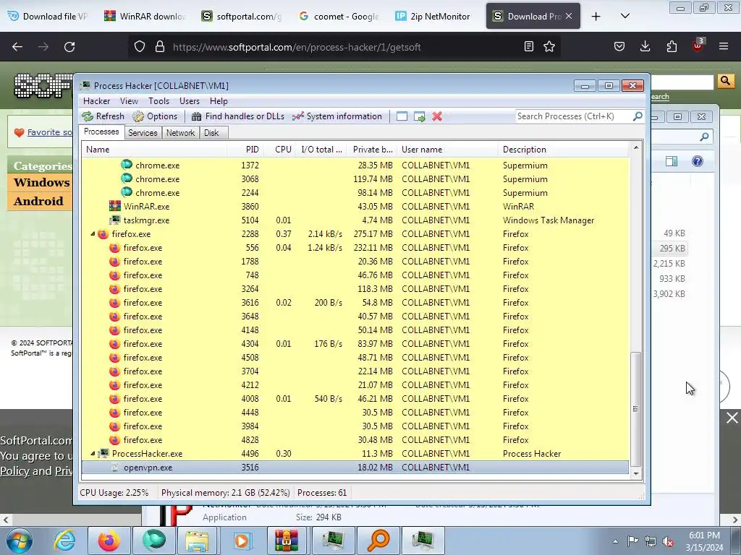Open the Users menu
The image size is (741, 555).
[x=189, y=101]
